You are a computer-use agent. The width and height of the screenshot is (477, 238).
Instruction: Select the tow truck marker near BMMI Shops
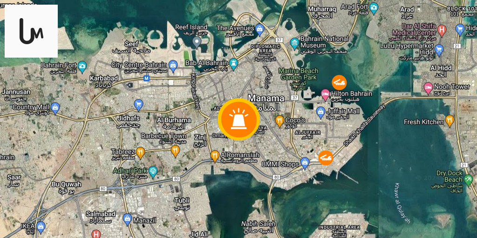tap(326, 158)
